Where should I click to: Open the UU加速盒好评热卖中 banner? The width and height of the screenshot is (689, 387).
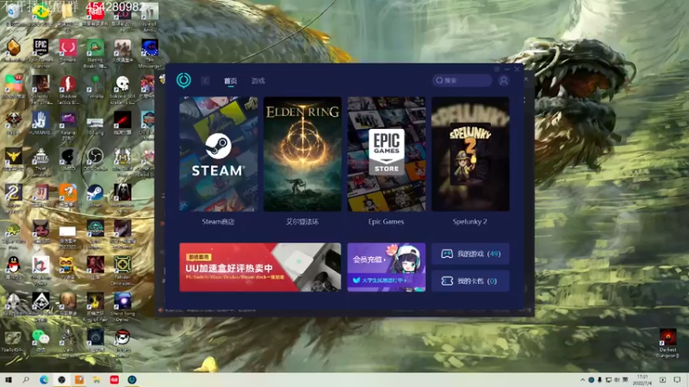click(x=260, y=267)
